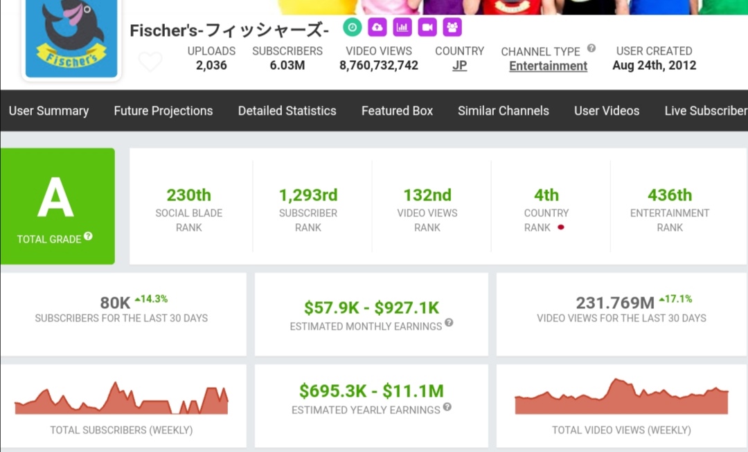
Task: Click the Total Video Views weekly chart
Action: pyautogui.click(x=621, y=396)
